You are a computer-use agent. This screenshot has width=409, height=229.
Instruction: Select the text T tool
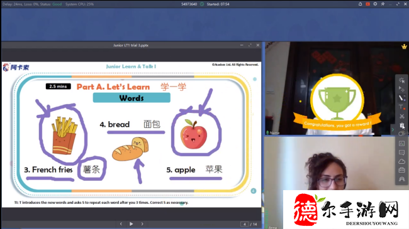click(x=401, y=107)
